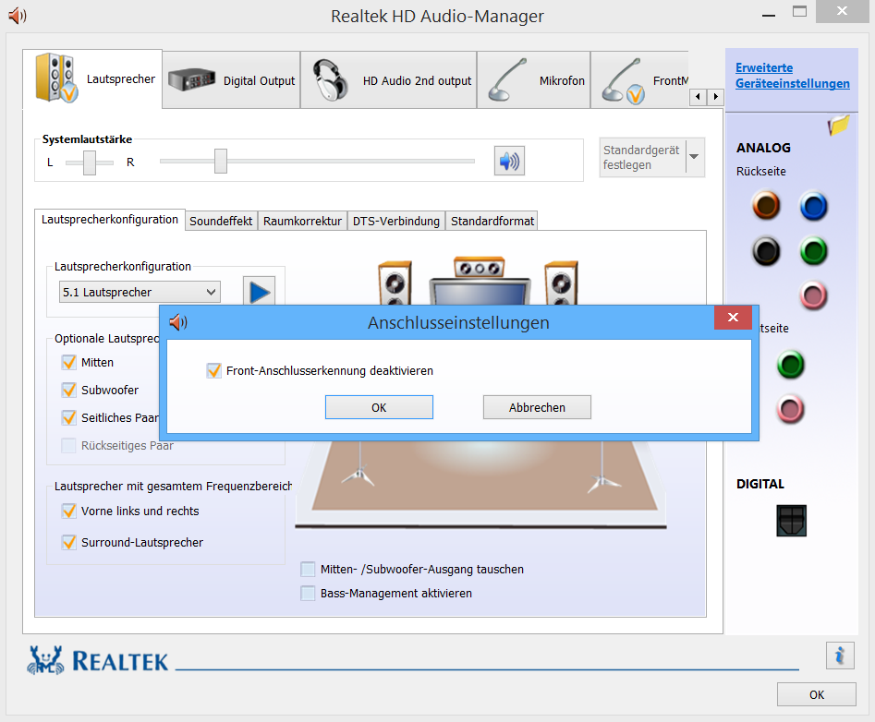The width and height of the screenshot is (875, 722).
Task: Select the Lautsprecherkonfiguration tab
Action: 109,220
